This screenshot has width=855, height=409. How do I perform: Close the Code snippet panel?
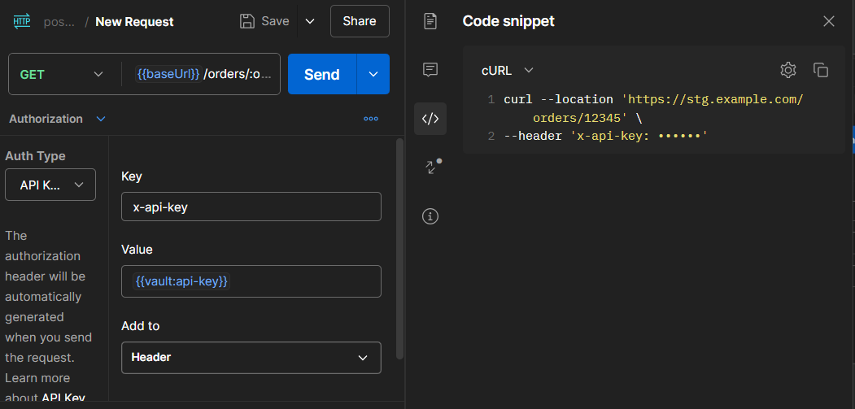tap(829, 21)
